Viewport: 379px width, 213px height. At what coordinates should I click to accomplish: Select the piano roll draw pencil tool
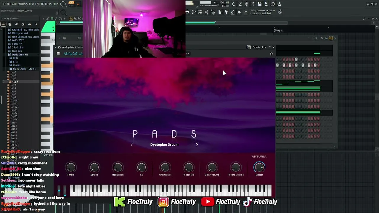71,19
